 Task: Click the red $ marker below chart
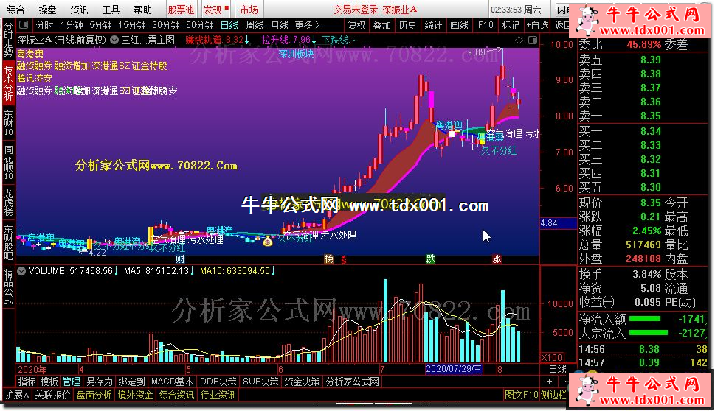(x=344, y=260)
